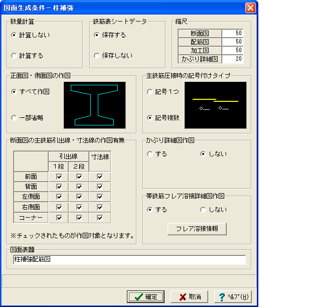Screen dimensions: 313x307
Task: Click the 図面表題 text field
Action: (x=129, y=259)
